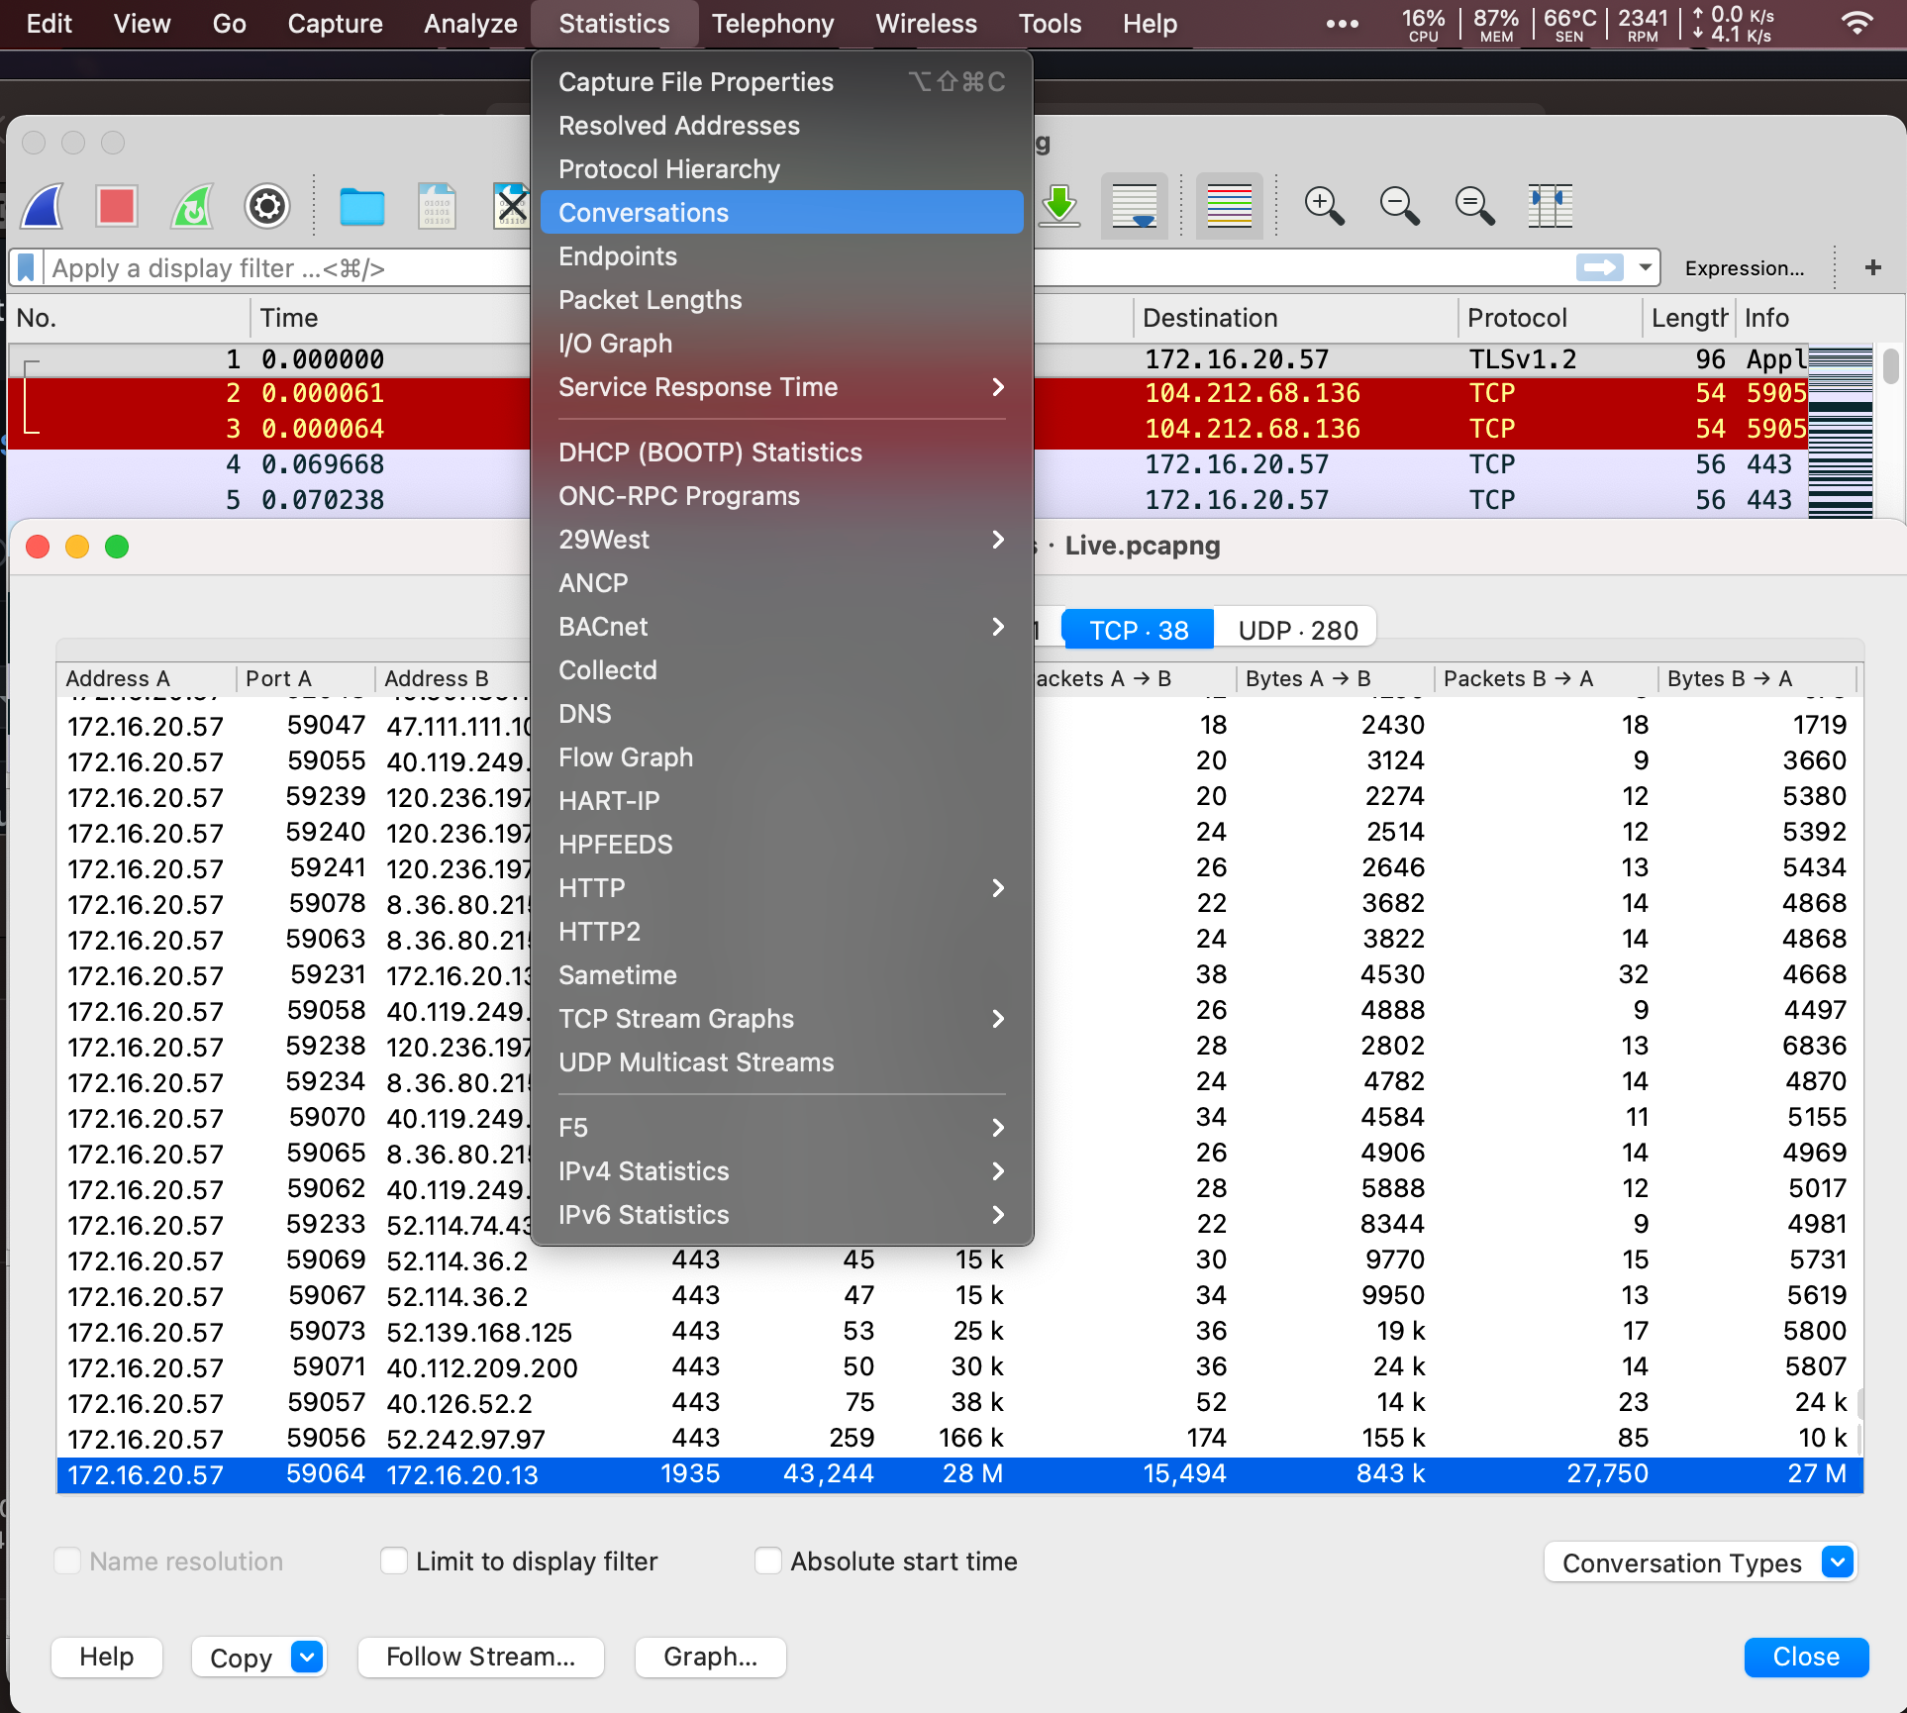Click the Follow Stream... button

click(x=480, y=1657)
